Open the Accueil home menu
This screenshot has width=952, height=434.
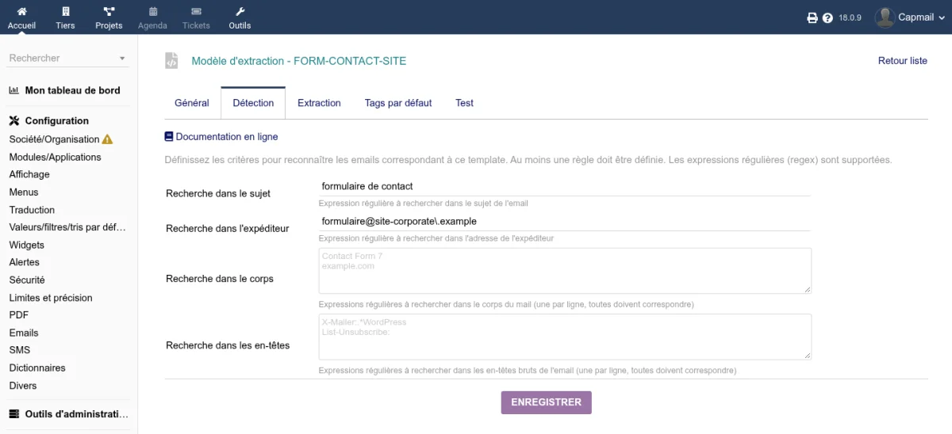coord(21,17)
